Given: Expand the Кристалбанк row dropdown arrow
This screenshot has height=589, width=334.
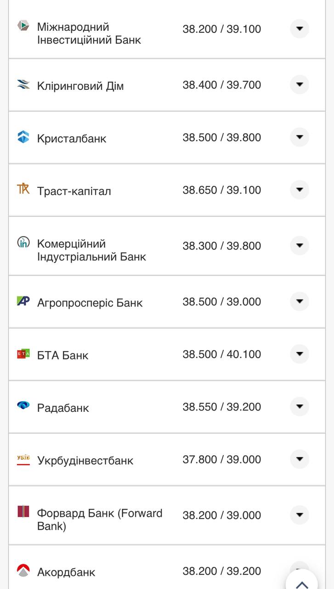Looking at the screenshot, I should point(300,137).
